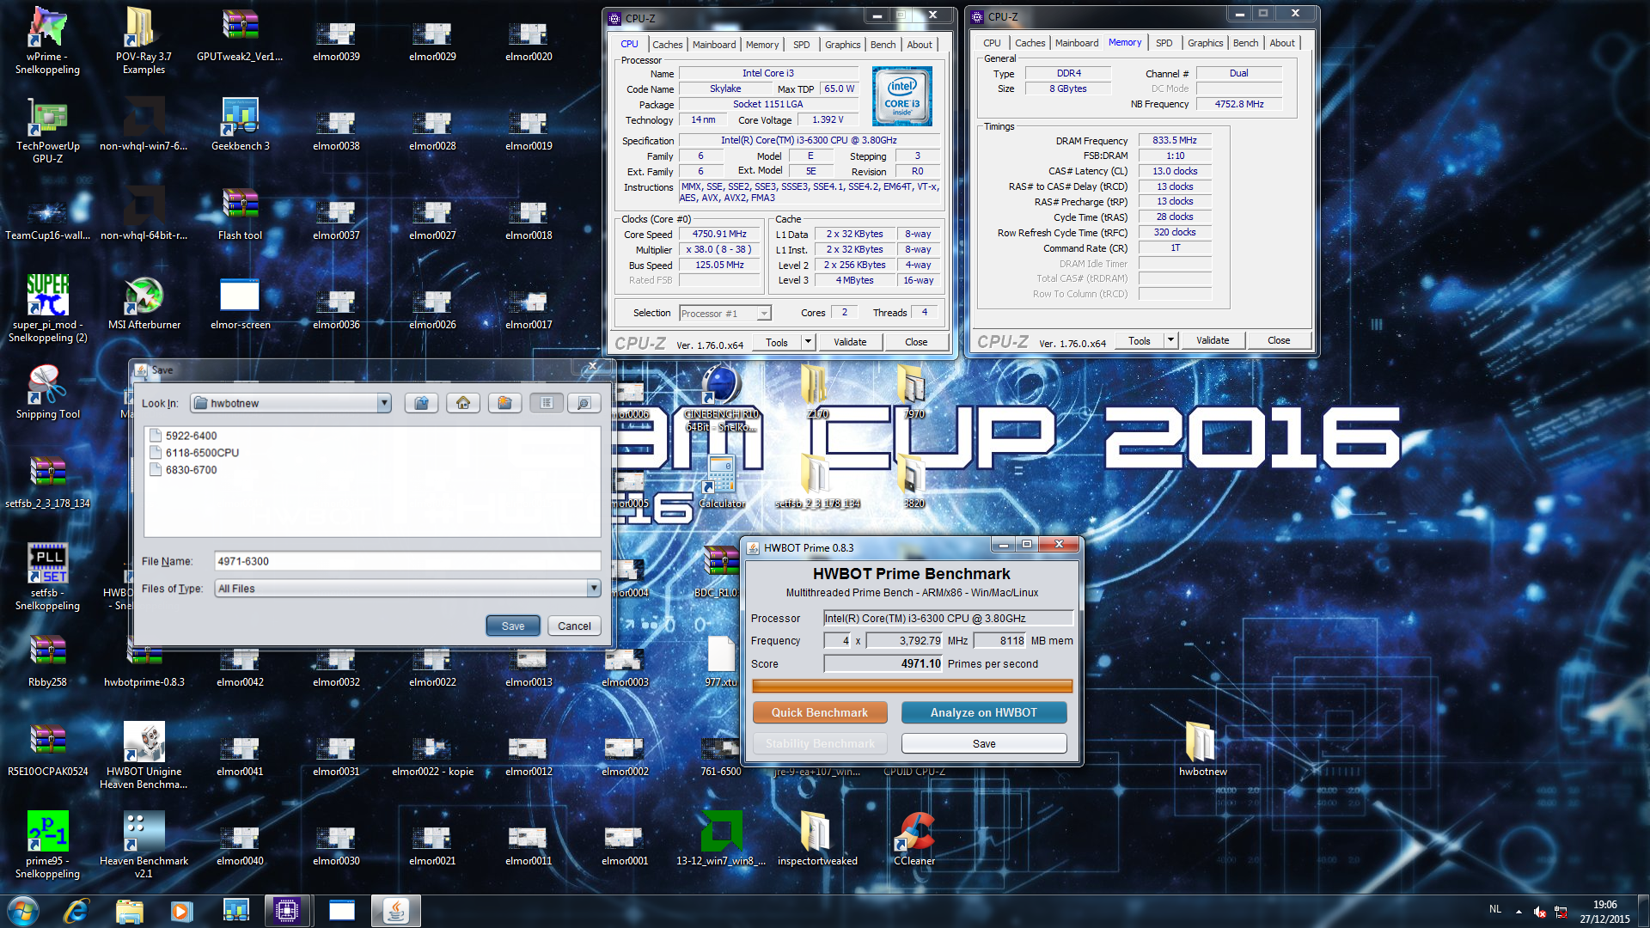Open Caches tab in left CPU-Z window

pos(667,45)
